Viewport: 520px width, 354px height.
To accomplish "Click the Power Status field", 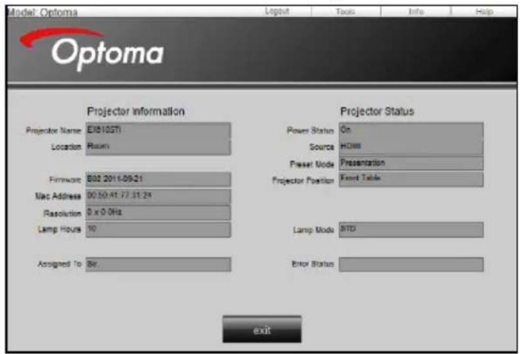I will (x=411, y=131).
